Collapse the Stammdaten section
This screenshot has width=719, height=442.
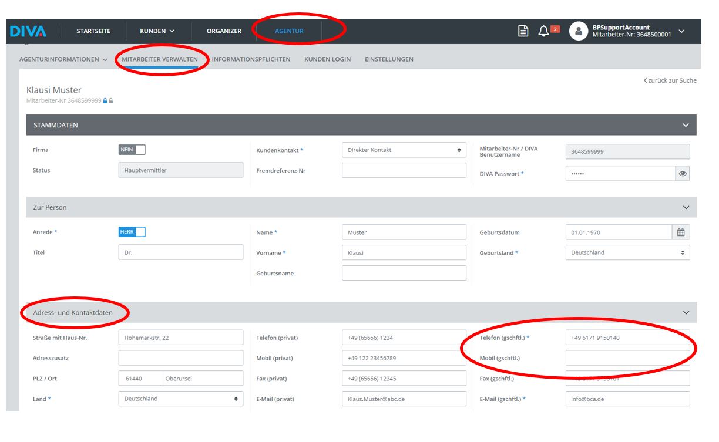click(x=685, y=125)
